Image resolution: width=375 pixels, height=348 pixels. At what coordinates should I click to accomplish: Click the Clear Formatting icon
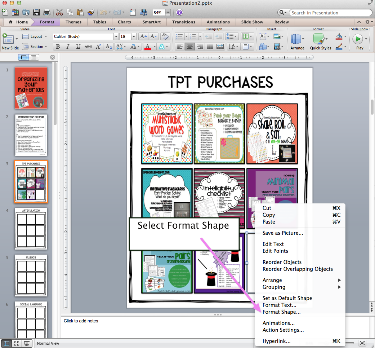[165, 36]
